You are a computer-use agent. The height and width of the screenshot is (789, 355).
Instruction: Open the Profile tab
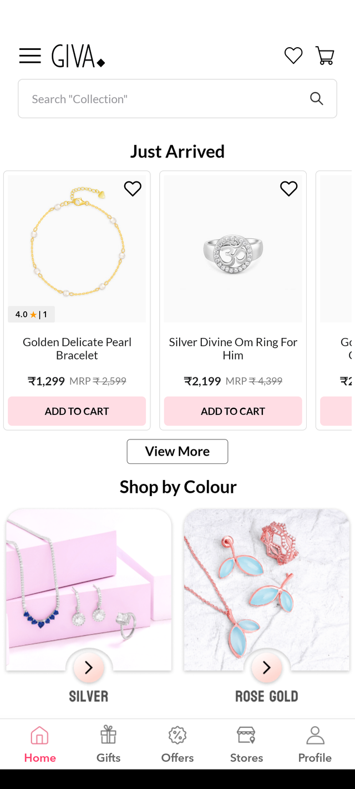point(315,744)
